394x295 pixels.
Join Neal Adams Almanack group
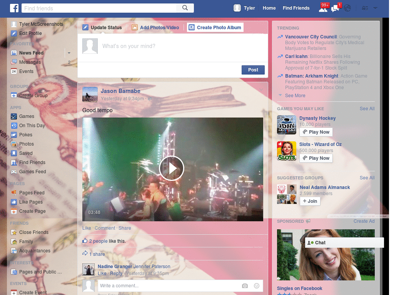[x=310, y=201]
